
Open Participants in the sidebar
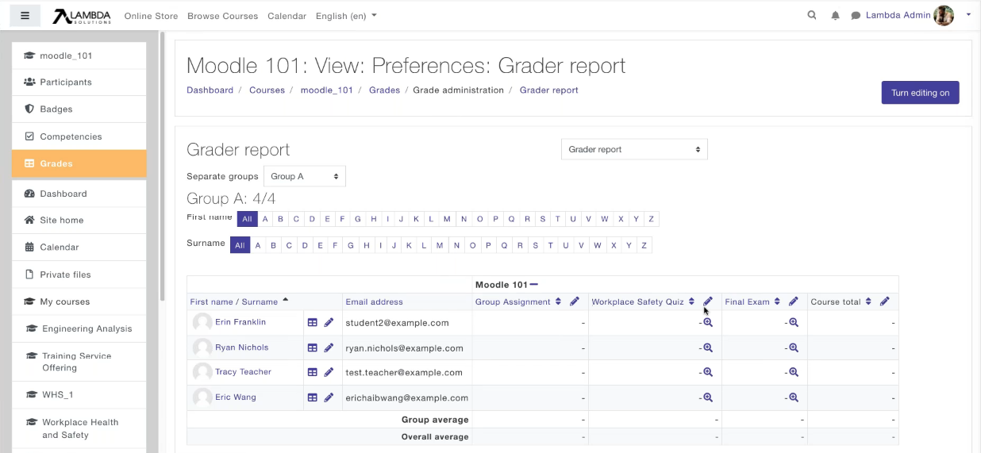79,83
